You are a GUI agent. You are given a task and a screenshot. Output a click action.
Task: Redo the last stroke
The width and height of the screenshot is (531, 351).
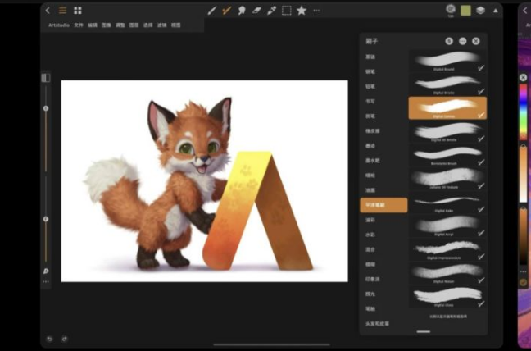(x=65, y=339)
